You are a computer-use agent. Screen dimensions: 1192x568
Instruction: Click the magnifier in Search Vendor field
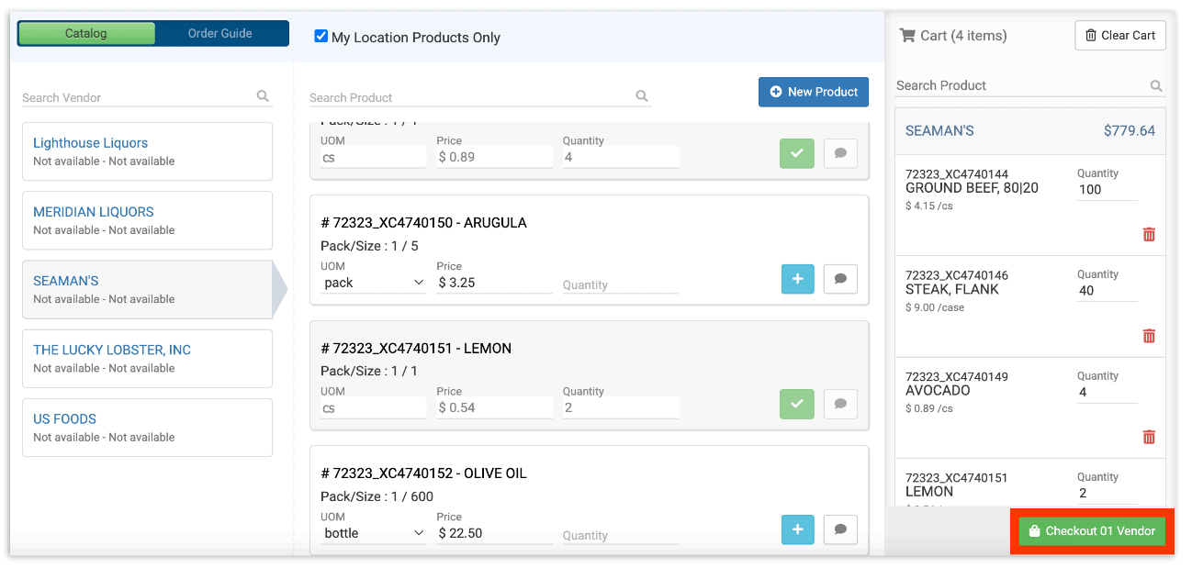(x=263, y=96)
